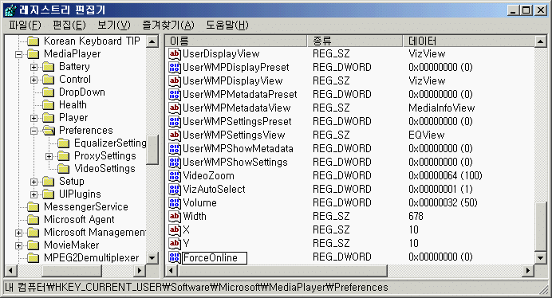Click the ForceOnline name edit field

pyautogui.click(x=215, y=258)
